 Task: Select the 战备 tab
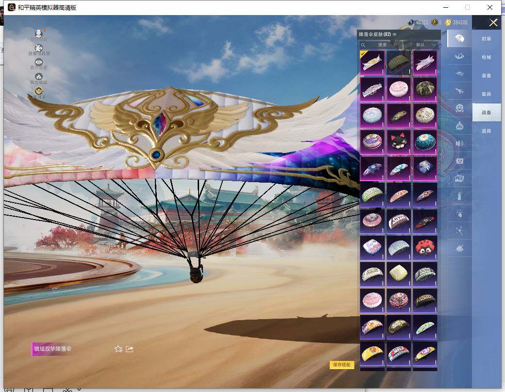tap(487, 112)
